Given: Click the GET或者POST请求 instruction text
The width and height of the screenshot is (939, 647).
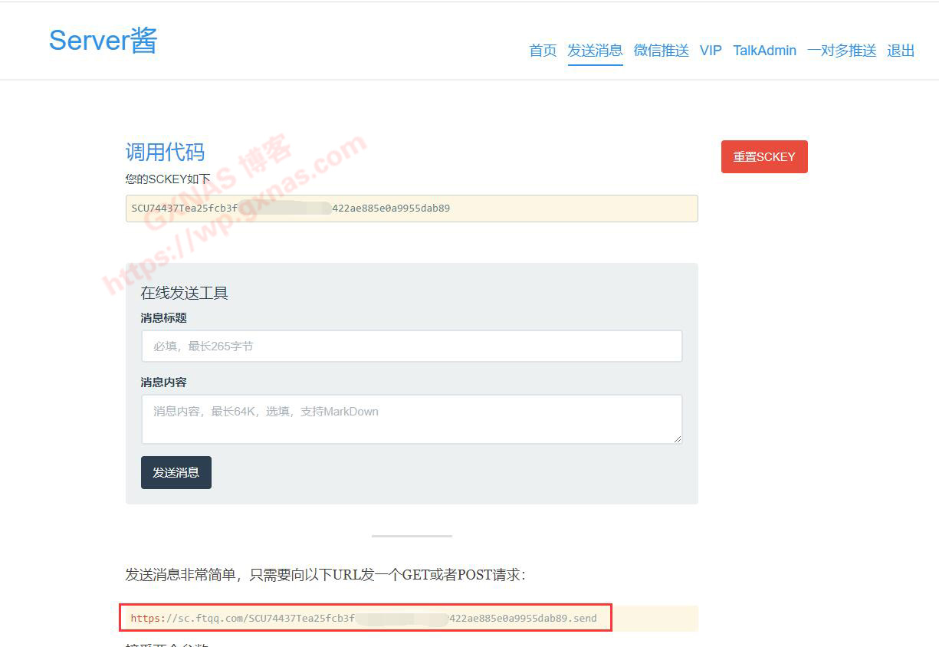Looking at the screenshot, I should click(x=325, y=575).
